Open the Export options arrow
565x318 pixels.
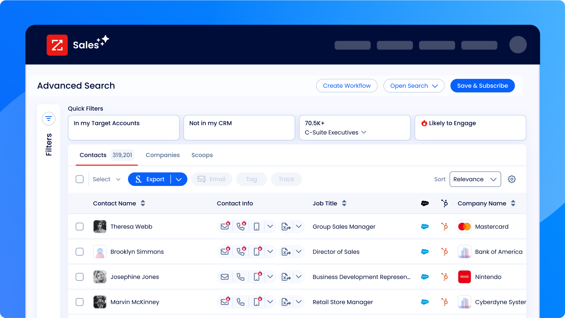point(179,179)
